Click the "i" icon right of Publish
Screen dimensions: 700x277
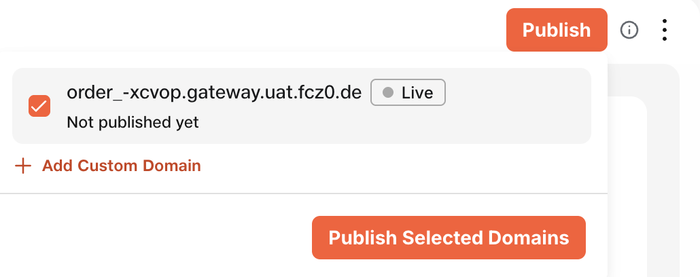[630, 30]
